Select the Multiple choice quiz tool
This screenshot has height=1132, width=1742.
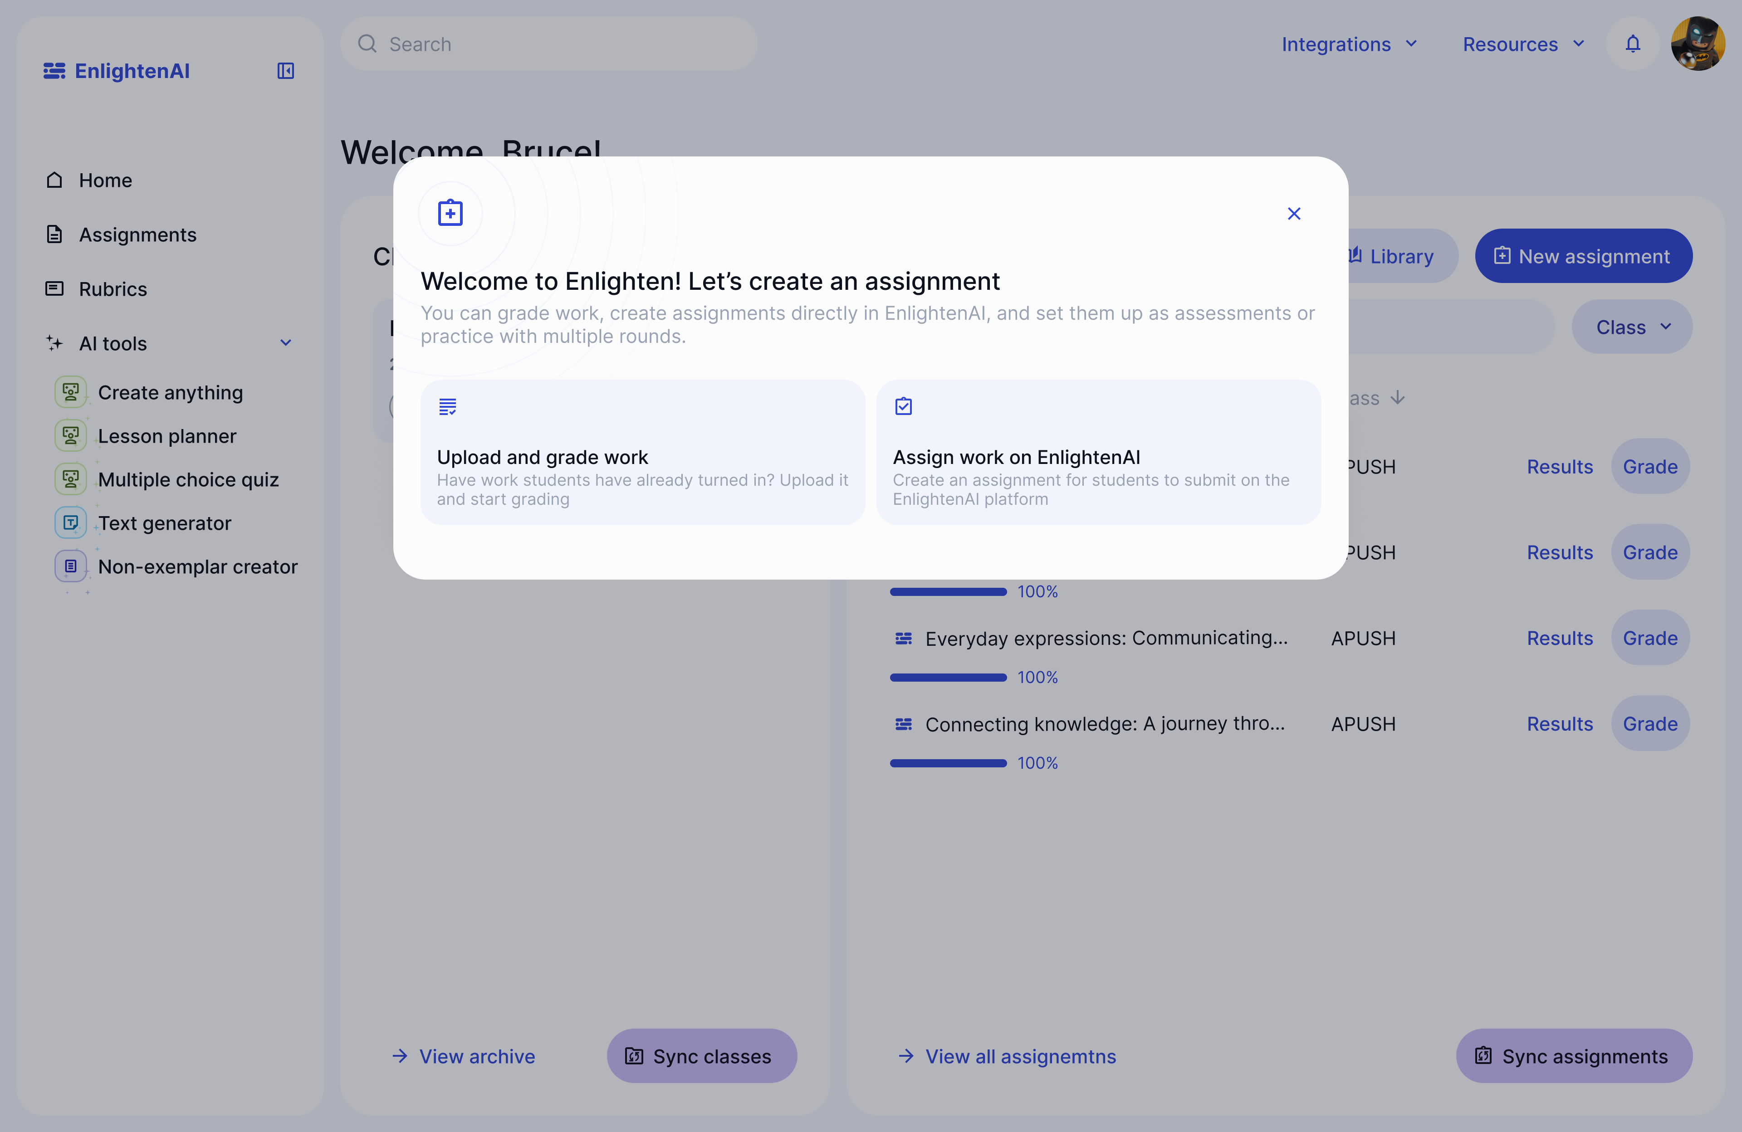tap(188, 479)
